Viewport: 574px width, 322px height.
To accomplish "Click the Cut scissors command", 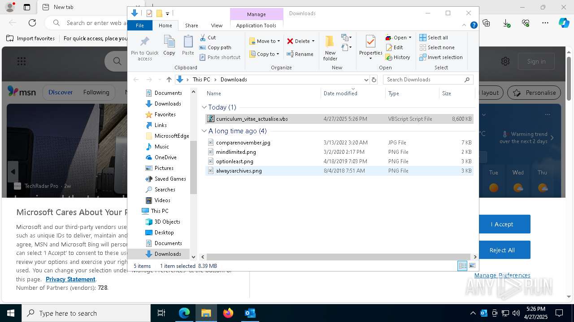I will [208, 38].
